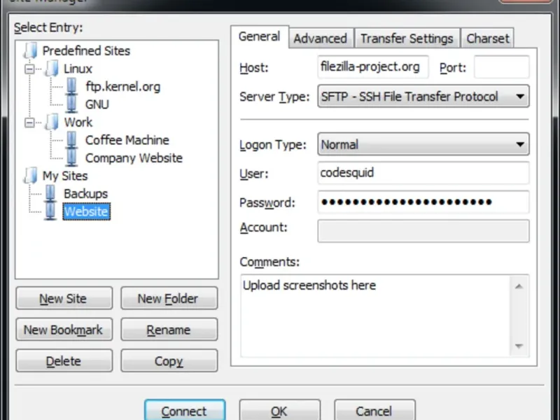
Task: Click the OK button
Action: (x=279, y=411)
